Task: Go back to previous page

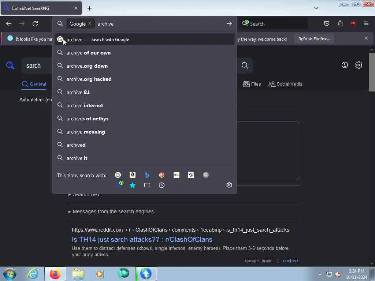Action: [9, 24]
